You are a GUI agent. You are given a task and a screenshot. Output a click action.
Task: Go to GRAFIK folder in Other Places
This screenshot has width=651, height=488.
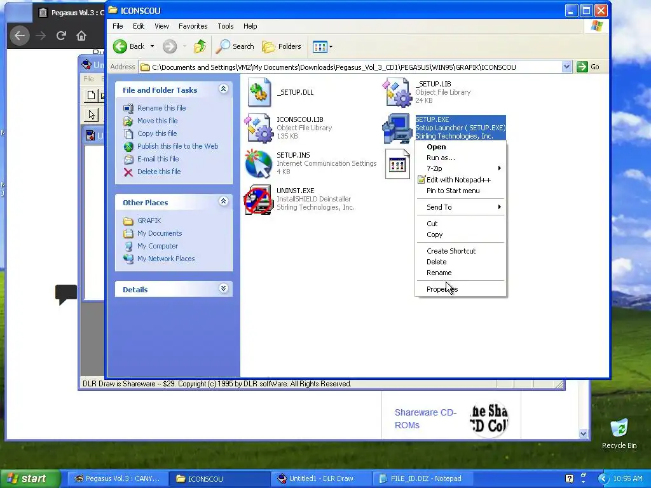tap(149, 220)
